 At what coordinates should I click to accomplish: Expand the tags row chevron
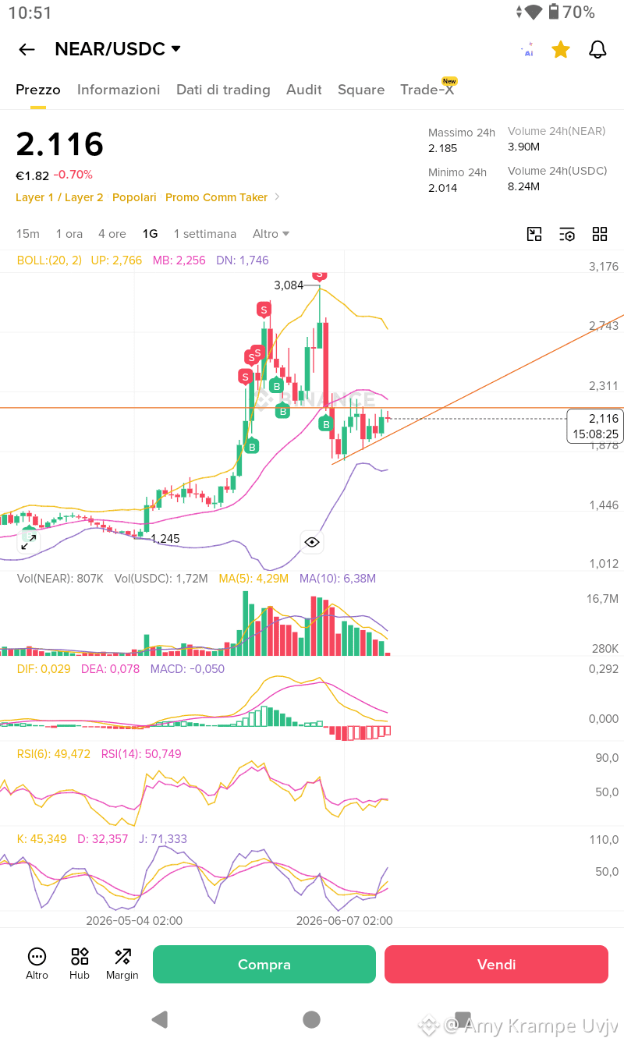coord(277,197)
